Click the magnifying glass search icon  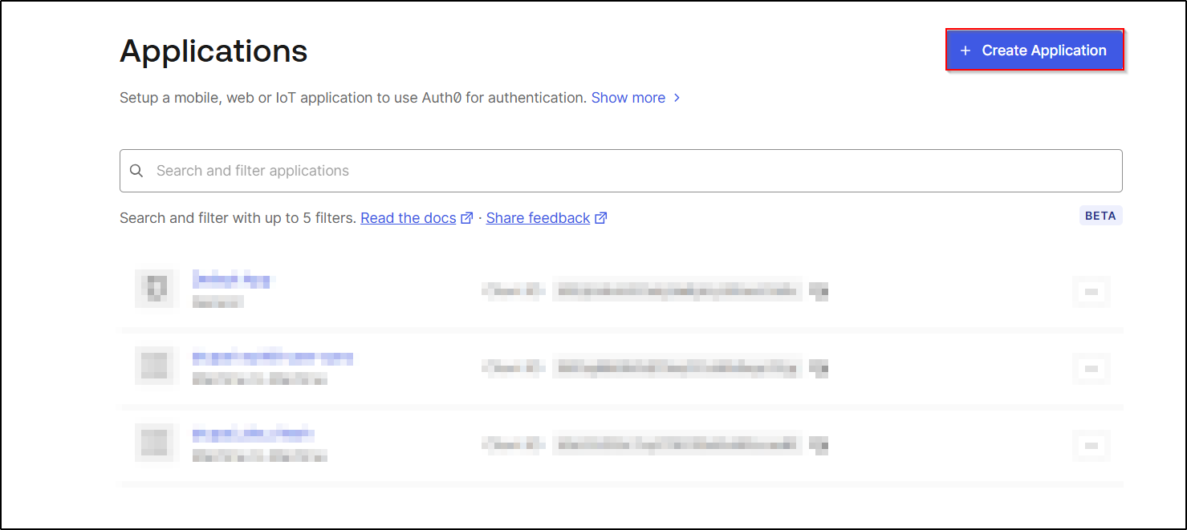tap(136, 171)
